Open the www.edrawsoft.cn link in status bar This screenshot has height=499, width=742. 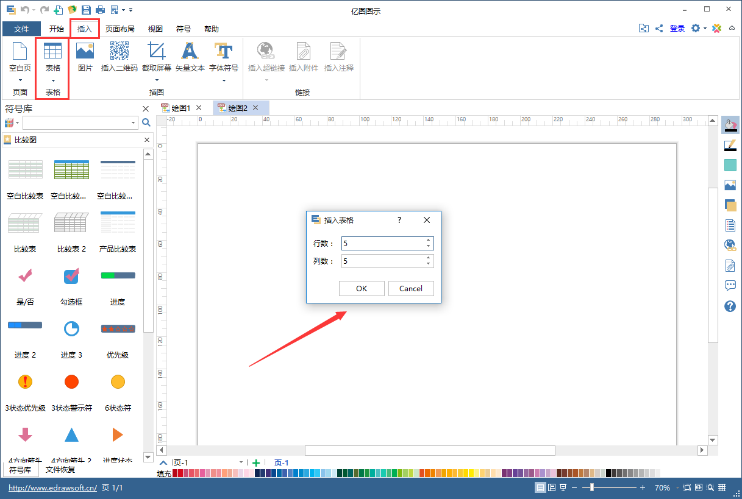click(52, 488)
